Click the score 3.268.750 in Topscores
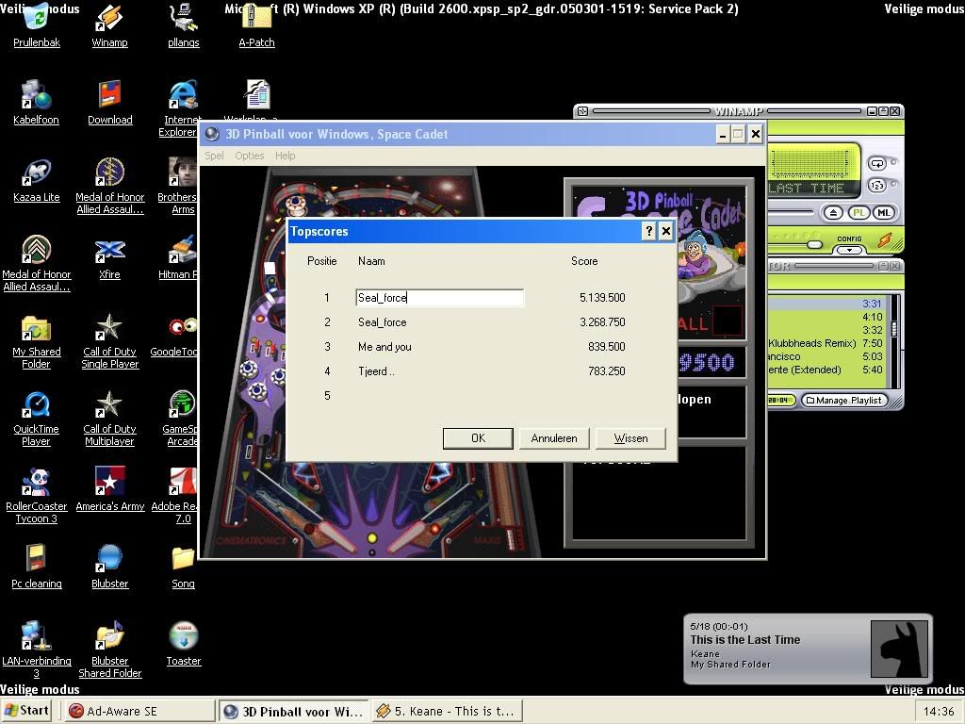Screen dimensions: 965x724 tap(602, 322)
